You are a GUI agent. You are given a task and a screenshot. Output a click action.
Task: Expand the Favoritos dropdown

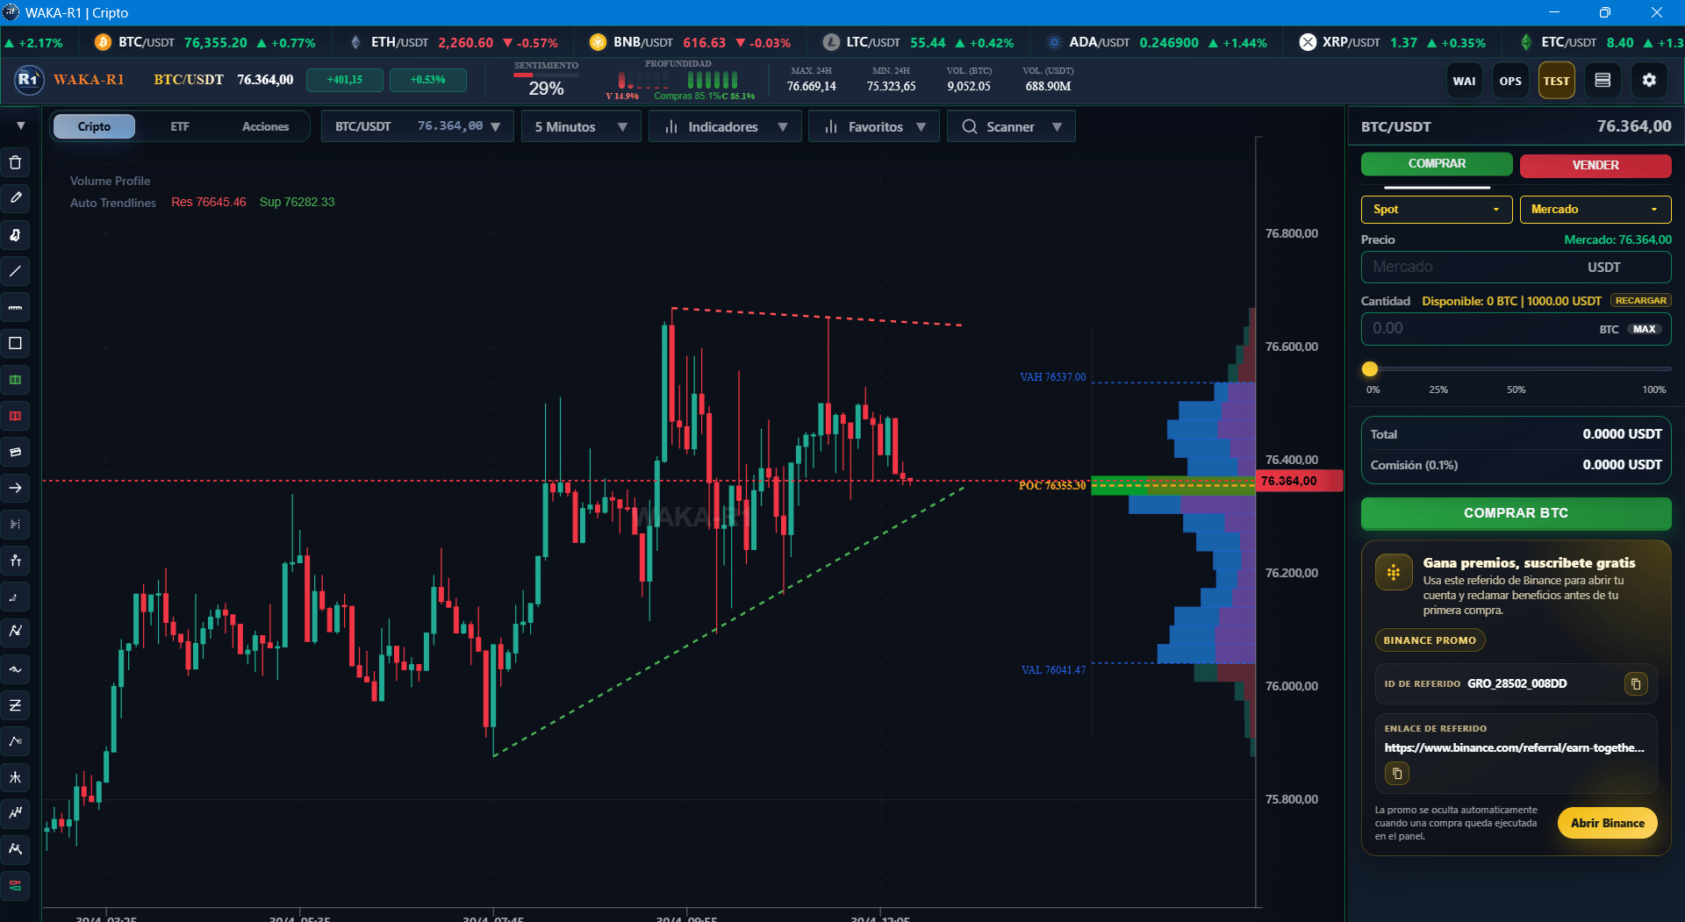(x=874, y=126)
